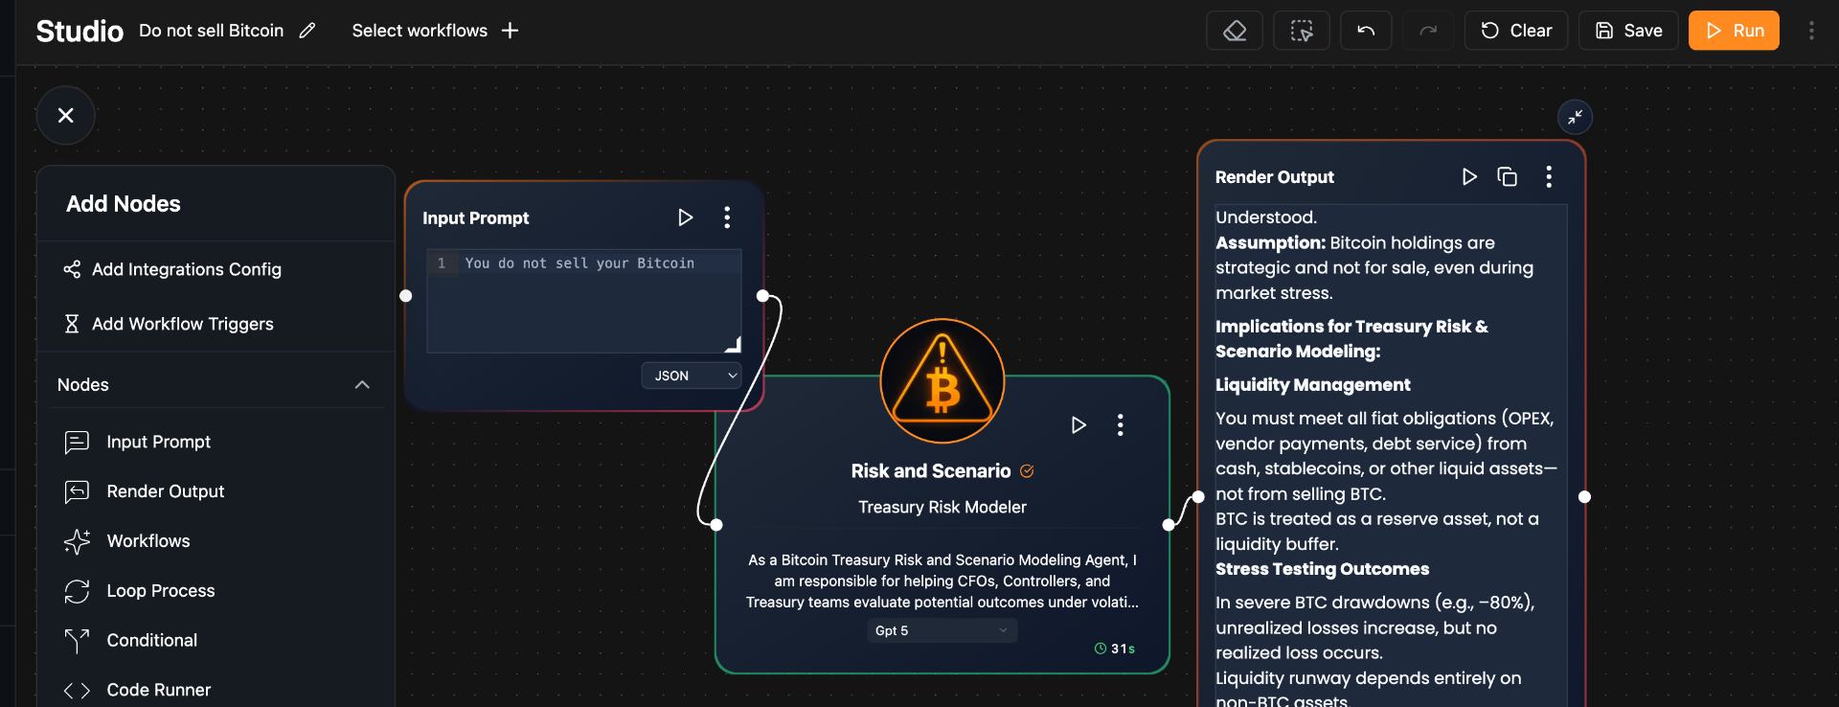Click the Stress Testing Outcomes heading
Viewport: 1839px width, 707px height.
point(1323,569)
